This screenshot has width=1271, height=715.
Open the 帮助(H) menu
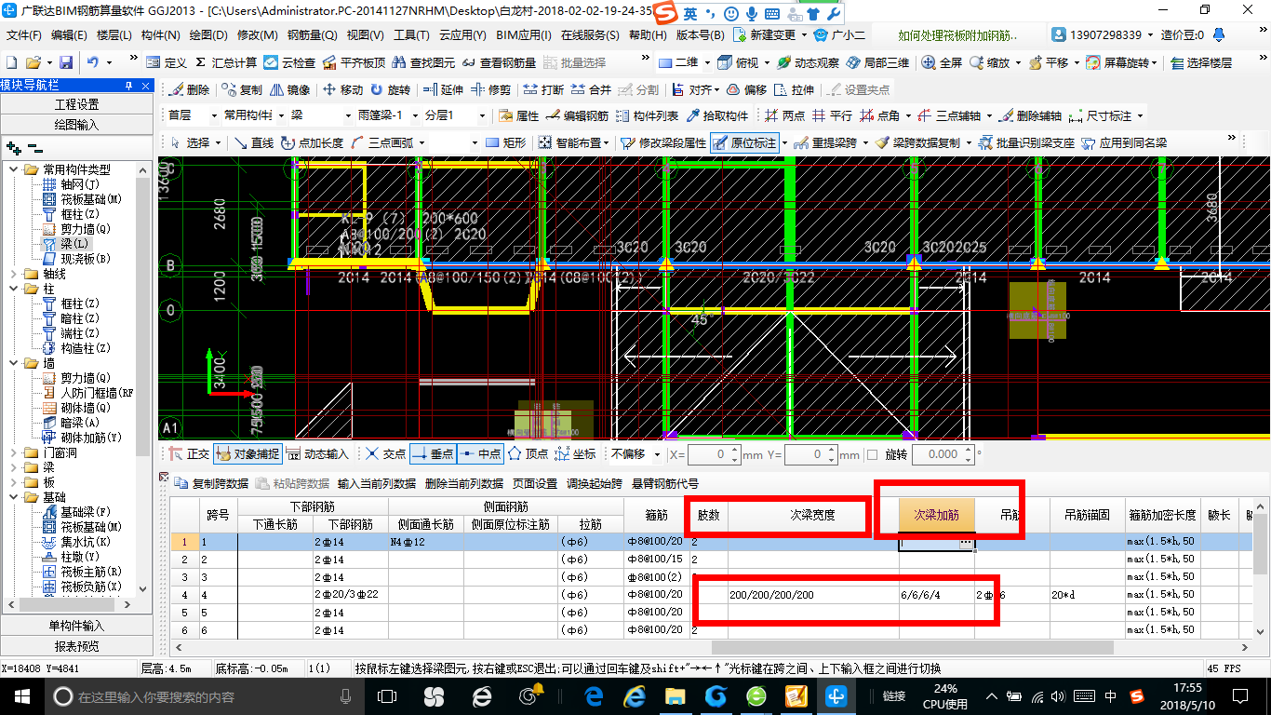click(648, 35)
